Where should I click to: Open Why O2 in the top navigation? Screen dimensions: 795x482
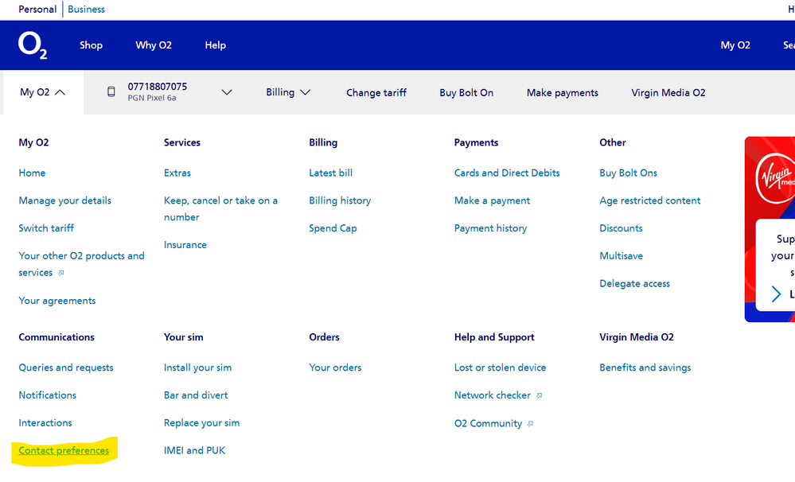(x=154, y=45)
